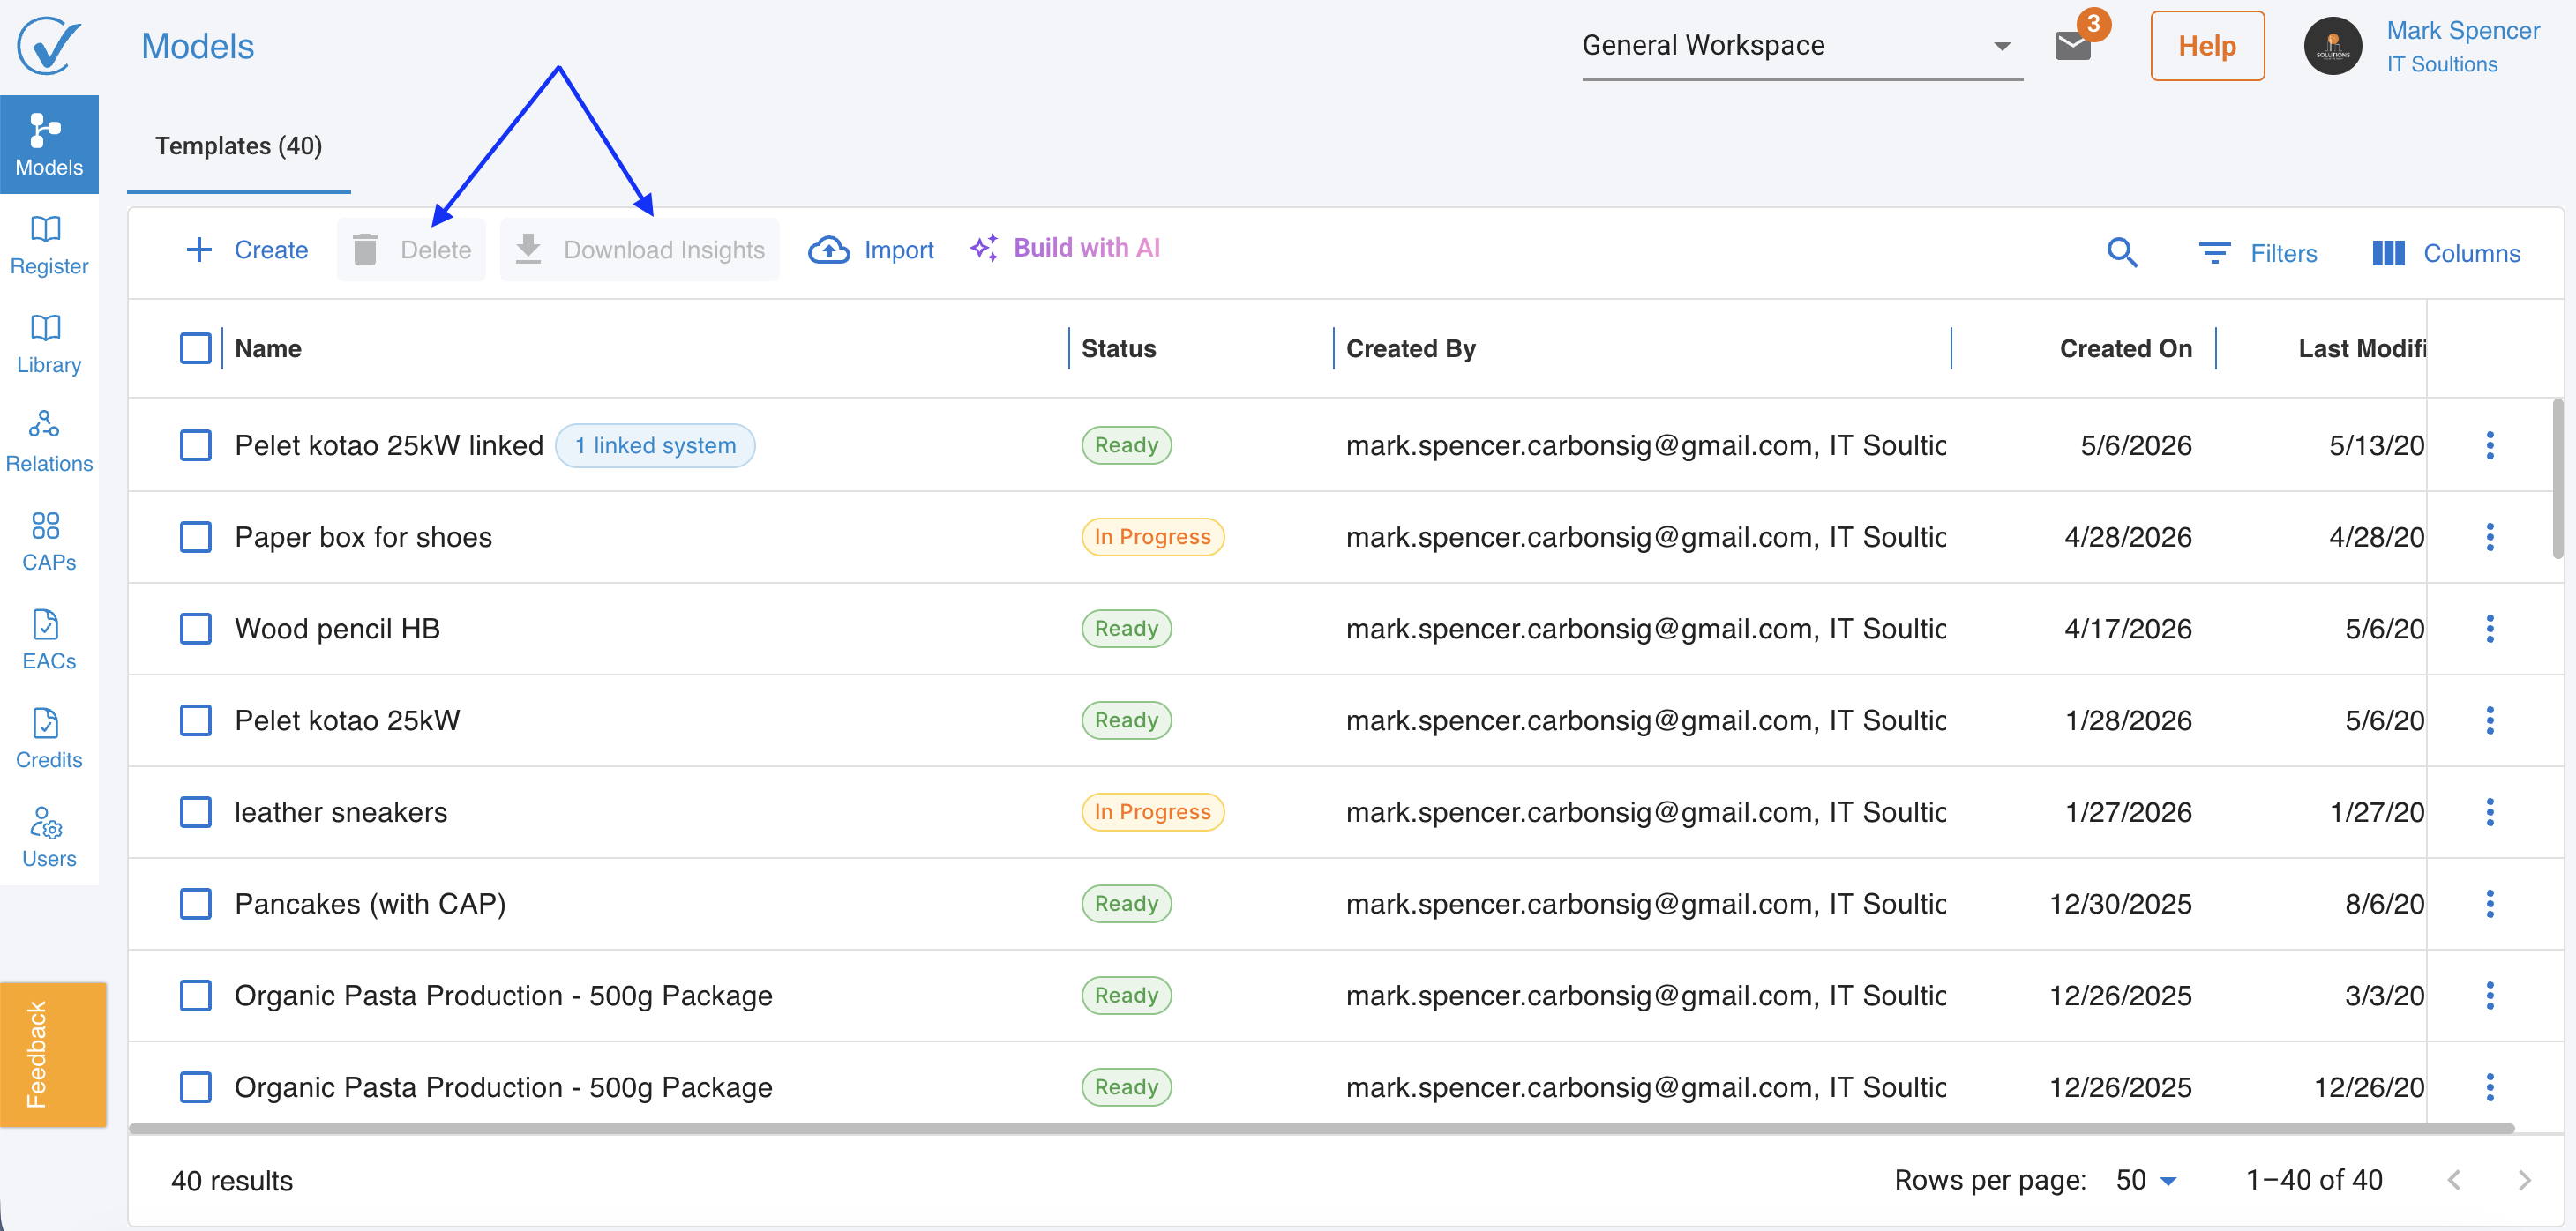Tick the select-all checkbox in header

click(x=195, y=348)
